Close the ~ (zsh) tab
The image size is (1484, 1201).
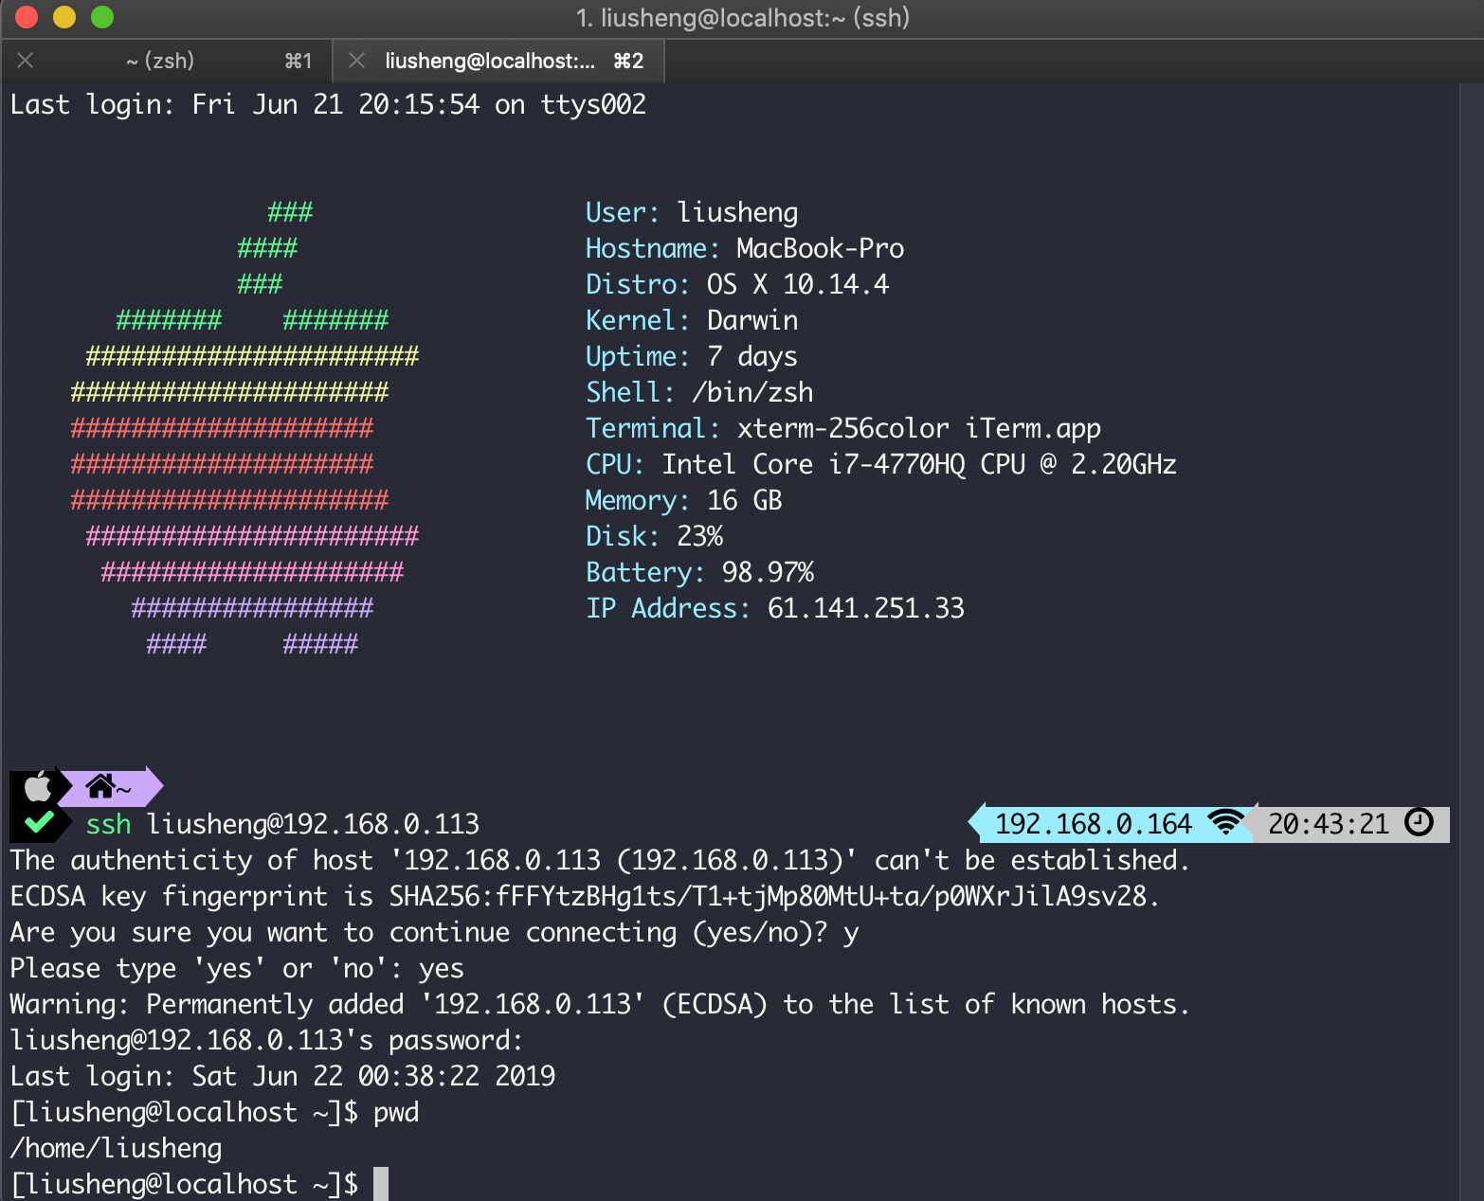pyautogui.click(x=26, y=61)
